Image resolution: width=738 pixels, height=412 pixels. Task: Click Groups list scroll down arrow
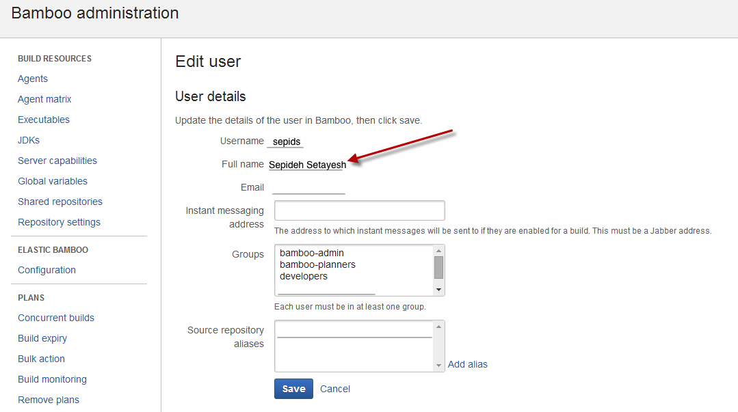pos(438,290)
